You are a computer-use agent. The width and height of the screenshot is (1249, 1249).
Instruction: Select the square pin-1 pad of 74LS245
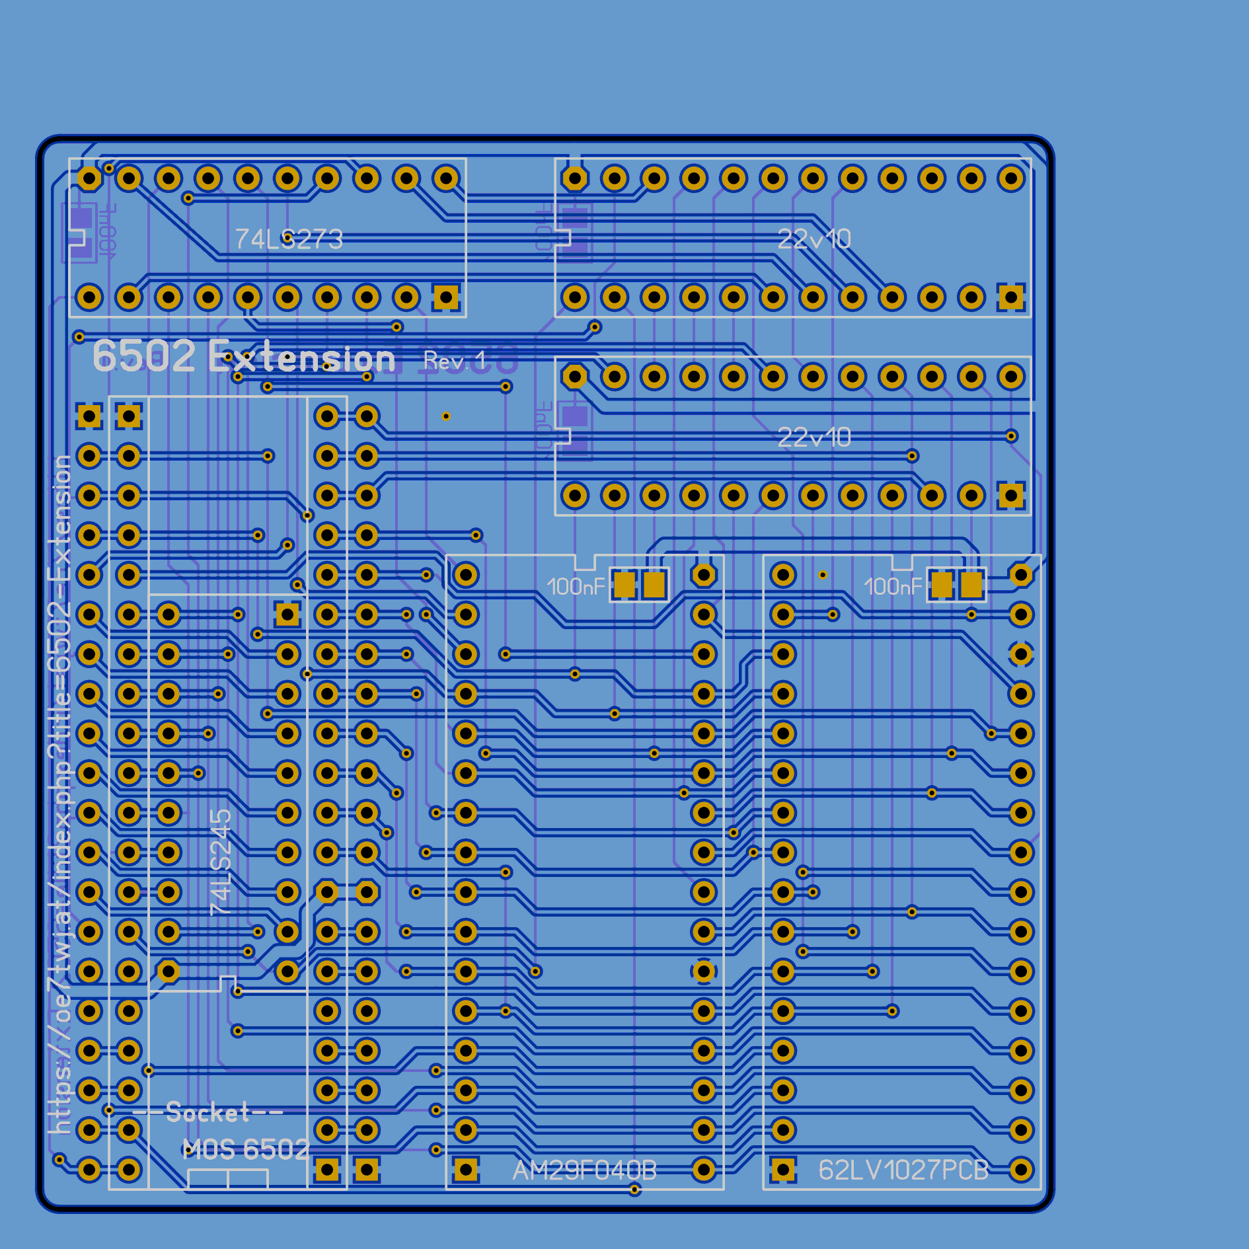[287, 615]
